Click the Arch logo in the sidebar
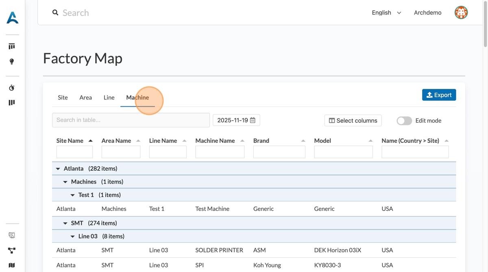488x272 pixels. click(x=12, y=17)
